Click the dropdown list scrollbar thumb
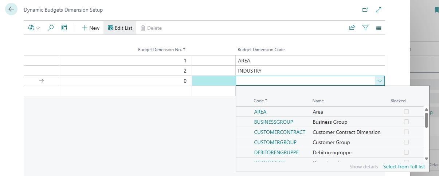 (426, 120)
